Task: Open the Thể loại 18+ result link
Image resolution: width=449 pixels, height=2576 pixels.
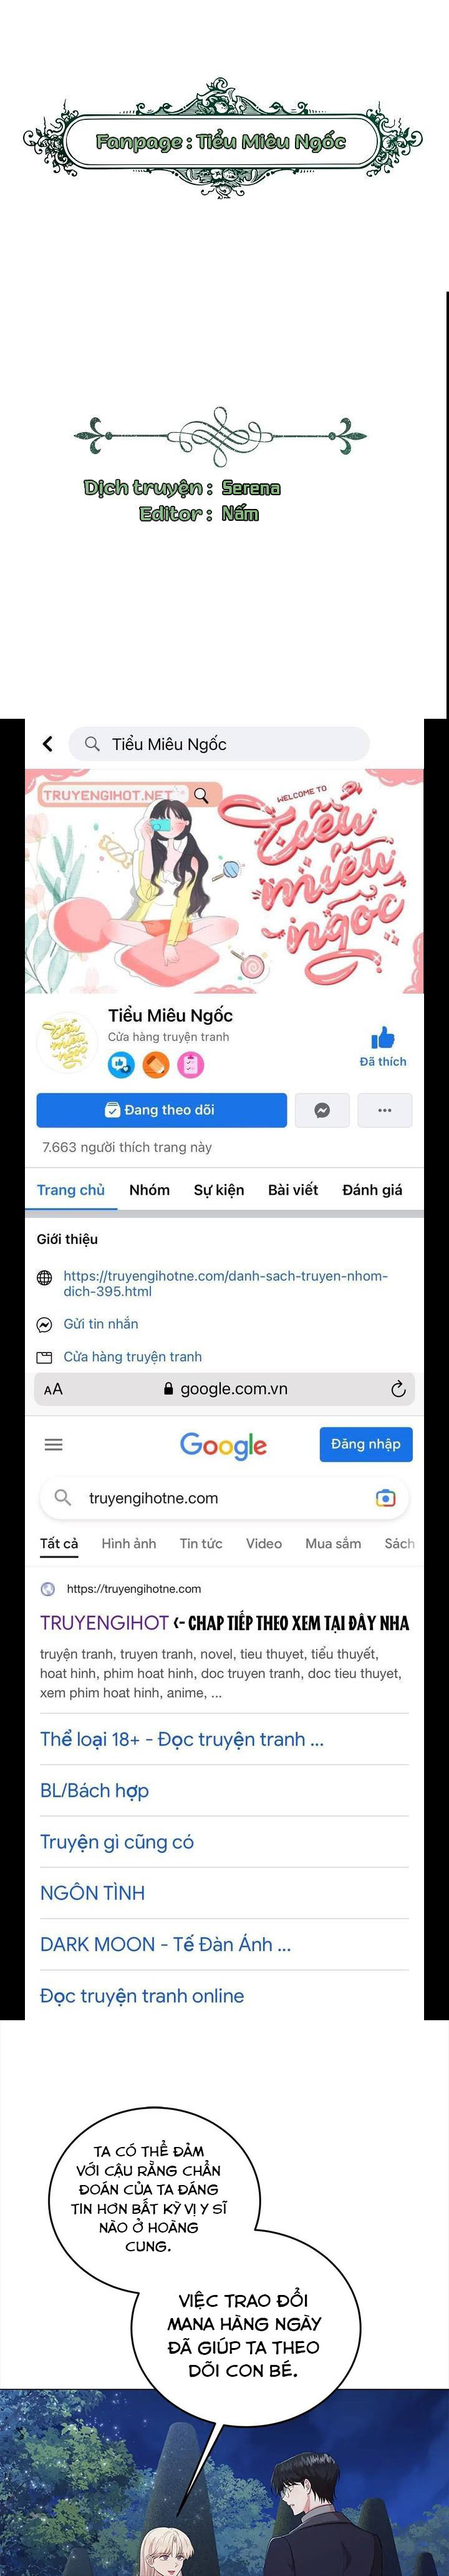Action: pos(181,1739)
